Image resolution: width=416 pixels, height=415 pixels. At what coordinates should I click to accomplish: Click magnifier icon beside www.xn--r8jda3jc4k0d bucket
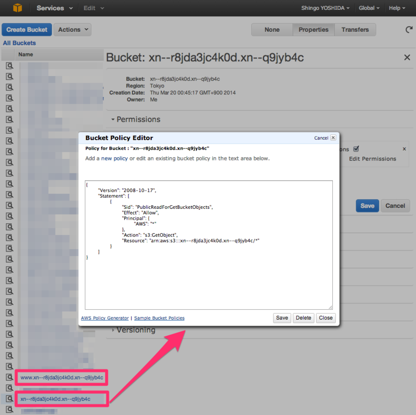[9, 378]
